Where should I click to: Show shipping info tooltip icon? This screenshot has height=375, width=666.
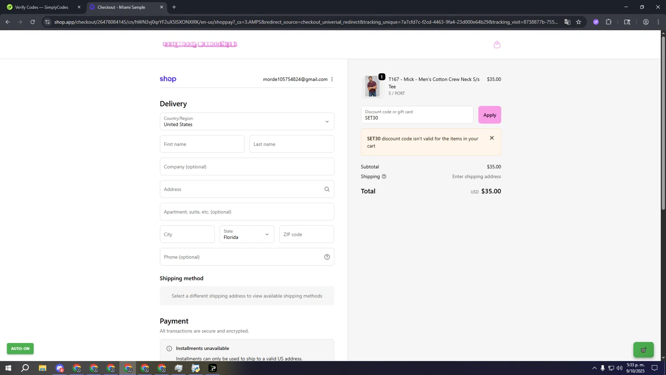[384, 176]
